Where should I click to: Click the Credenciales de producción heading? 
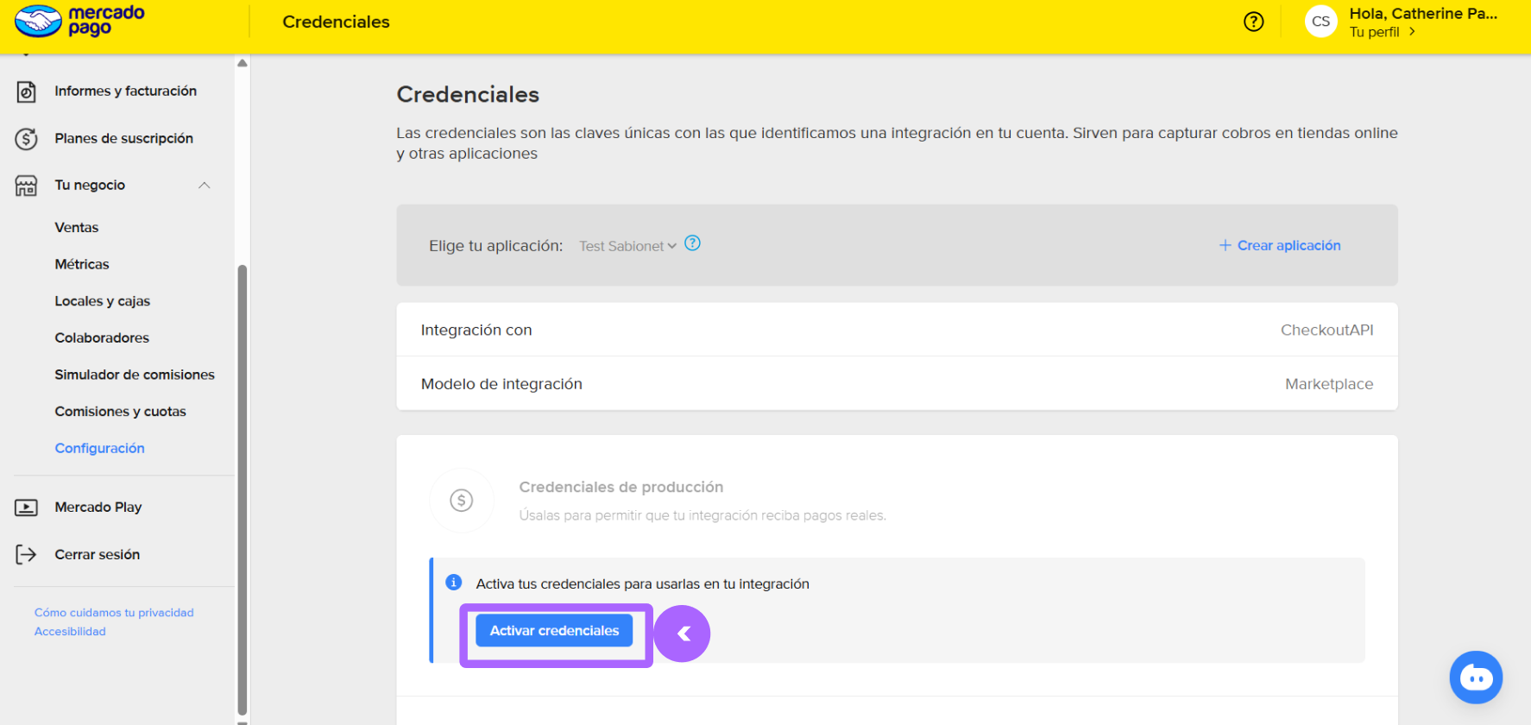pyautogui.click(x=621, y=487)
